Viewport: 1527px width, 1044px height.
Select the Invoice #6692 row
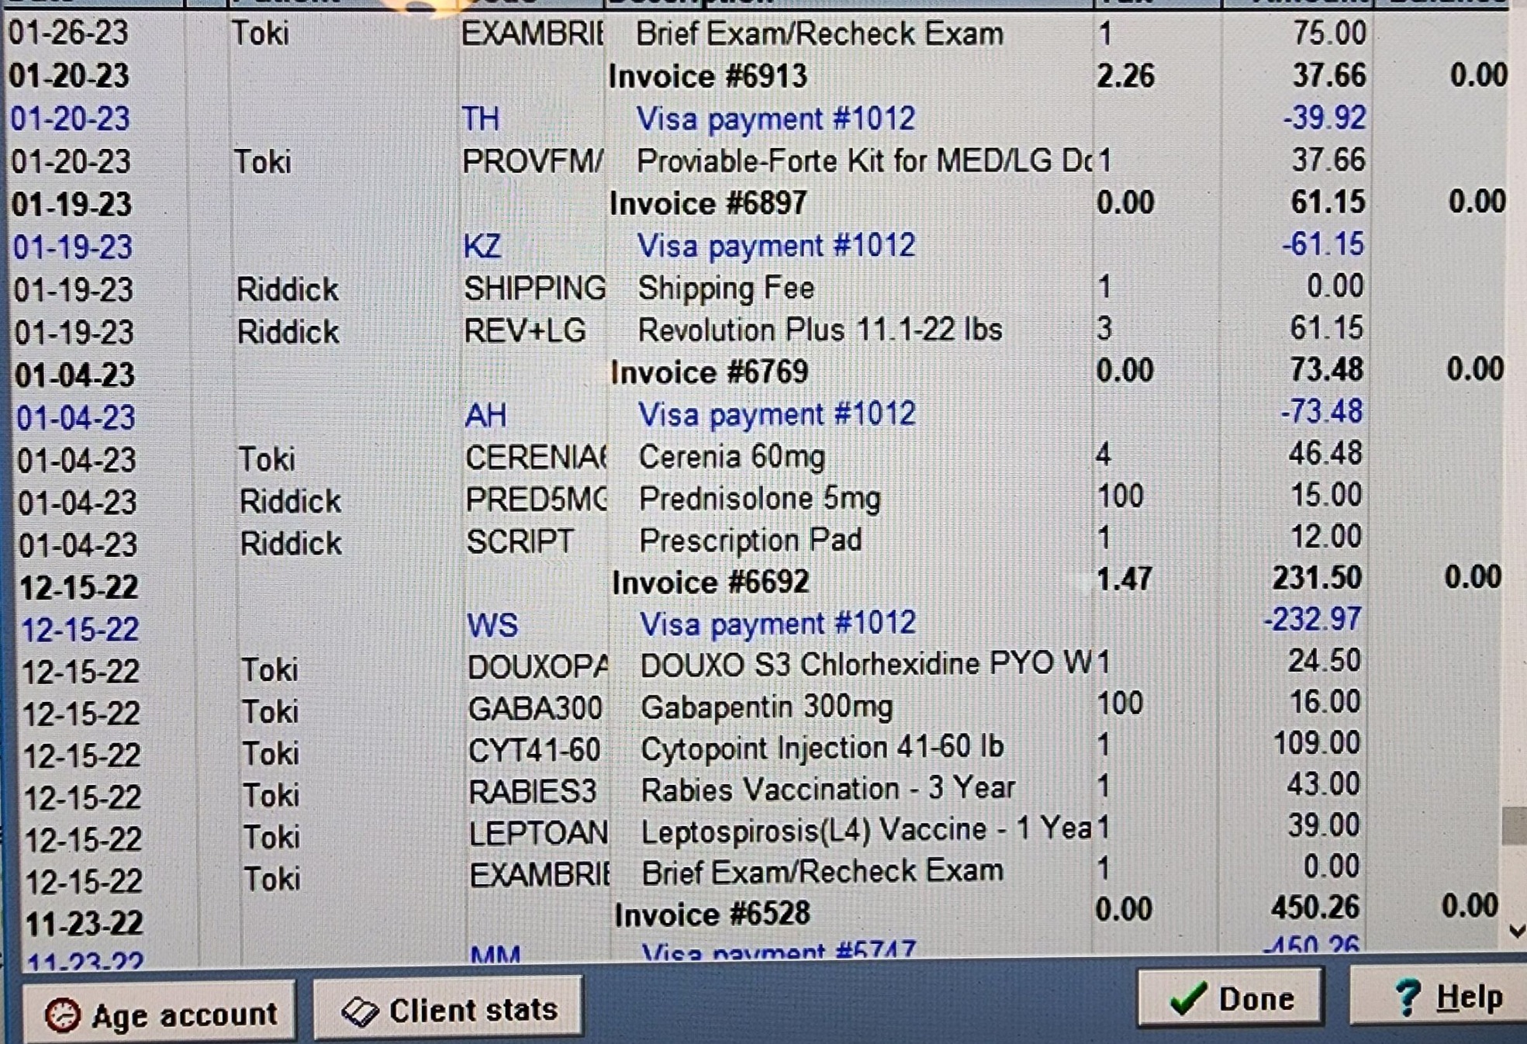coord(760,582)
